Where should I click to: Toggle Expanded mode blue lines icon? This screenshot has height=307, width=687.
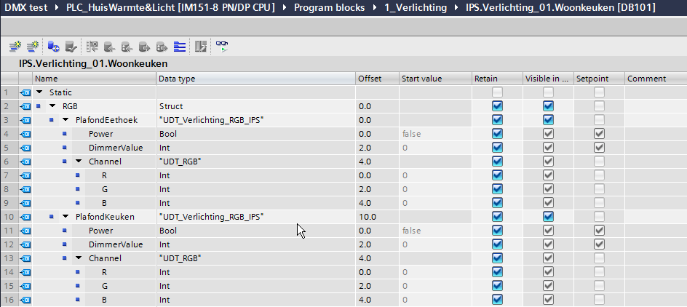click(x=180, y=46)
